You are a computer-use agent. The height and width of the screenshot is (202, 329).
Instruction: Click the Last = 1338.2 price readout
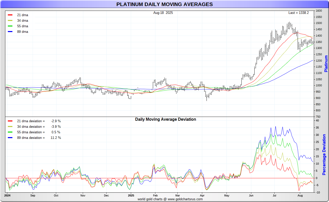[299, 13]
